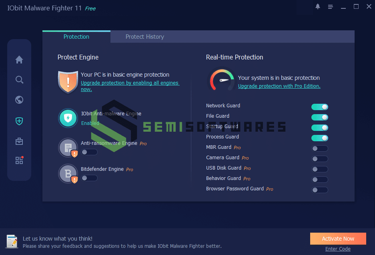Click the IObit Anti-malware Engine label
The width and height of the screenshot is (375, 255).
coord(111,114)
